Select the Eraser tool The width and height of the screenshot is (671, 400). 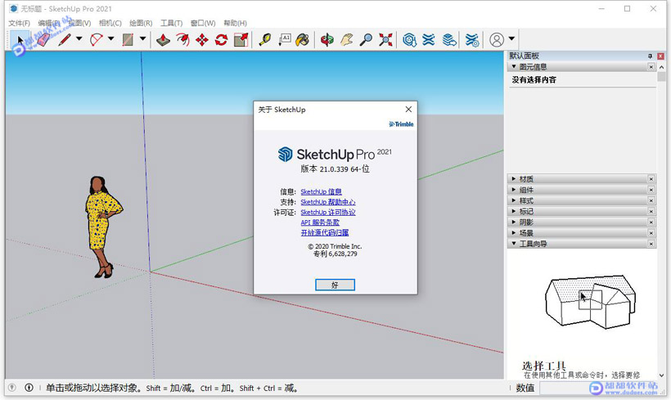pyautogui.click(x=43, y=40)
